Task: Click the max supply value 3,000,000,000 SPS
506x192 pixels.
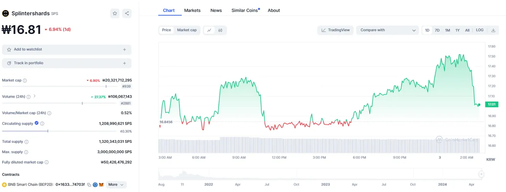Action: tap(115, 152)
